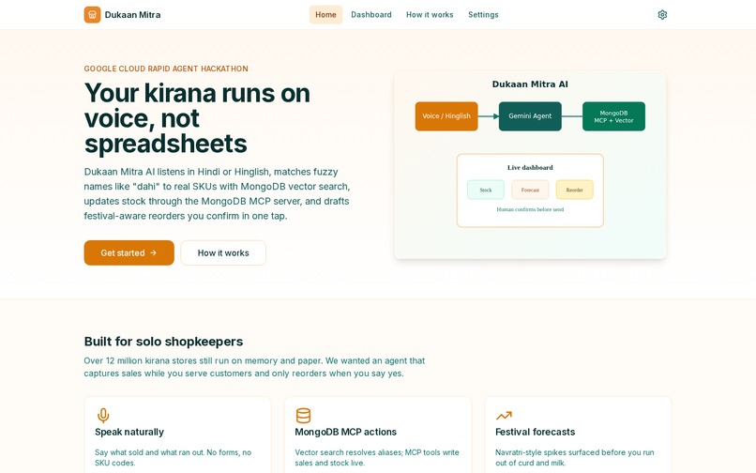Click the "Live dashboard" diagram heading
The width and height of the screenshot is (756, 473).
(530, 167)
